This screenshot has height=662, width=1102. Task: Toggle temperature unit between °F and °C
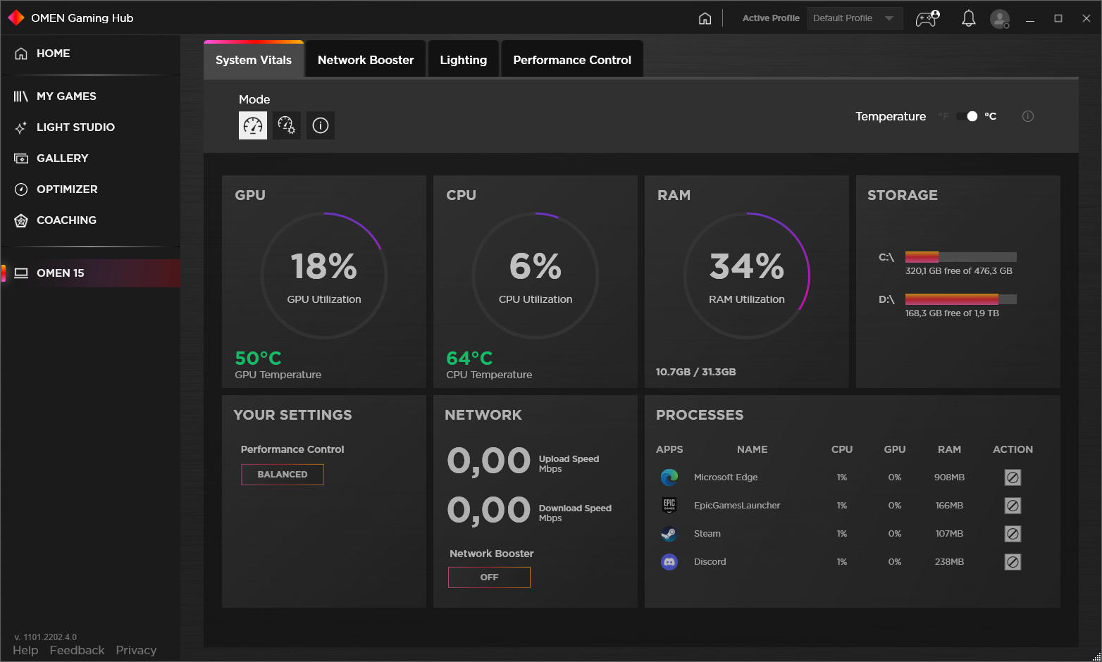point(967,116)
